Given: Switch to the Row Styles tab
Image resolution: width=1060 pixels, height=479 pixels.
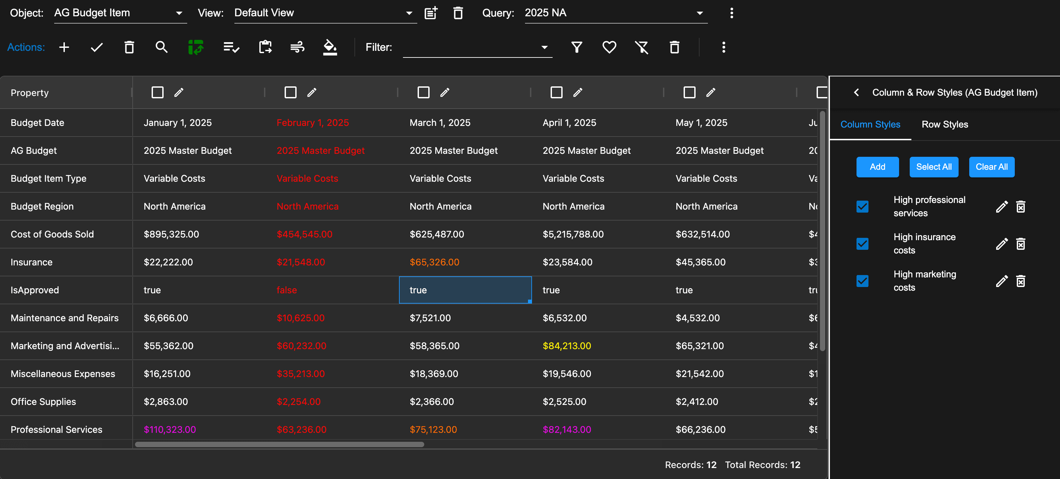Looking at the screenshot, I should [x=944, y=124].
